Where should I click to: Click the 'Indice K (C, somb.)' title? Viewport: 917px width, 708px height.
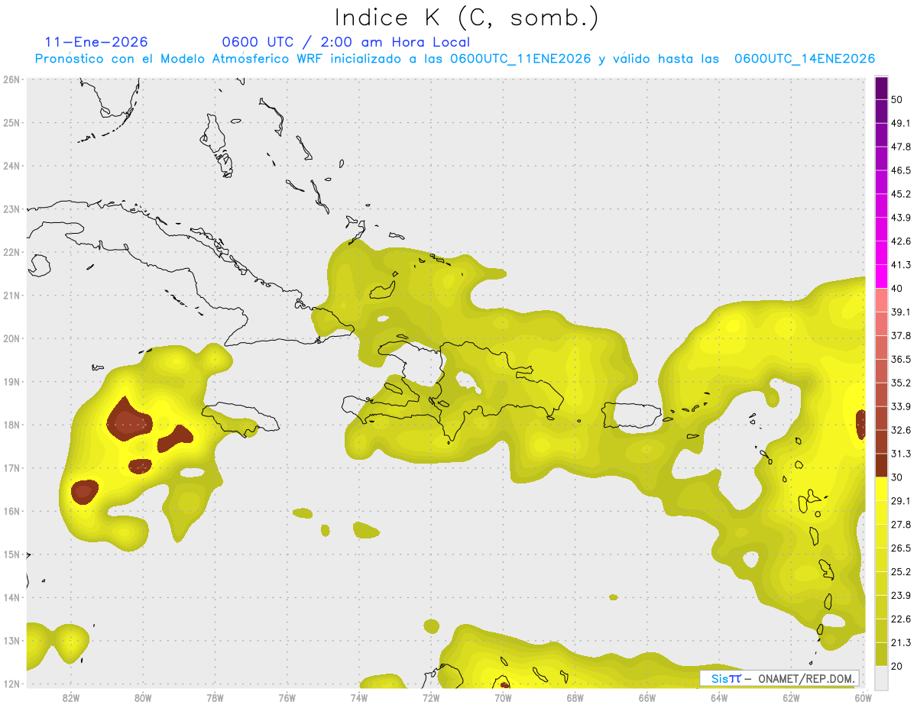(466, 18)
